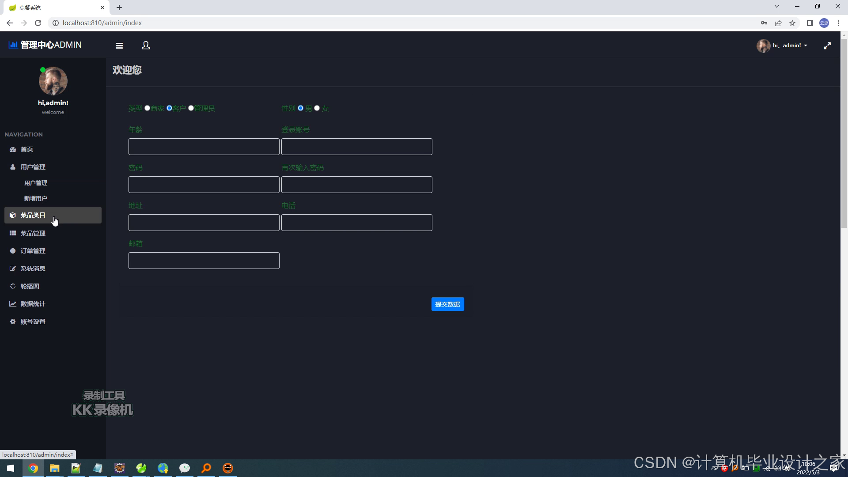This screenshot has height=477, width=848.
Task: Click the password key icon in address bar
Action: click(764, 23)
